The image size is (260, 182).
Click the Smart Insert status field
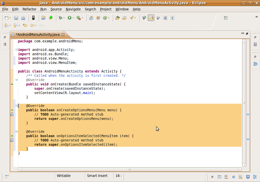coord(97,176)
